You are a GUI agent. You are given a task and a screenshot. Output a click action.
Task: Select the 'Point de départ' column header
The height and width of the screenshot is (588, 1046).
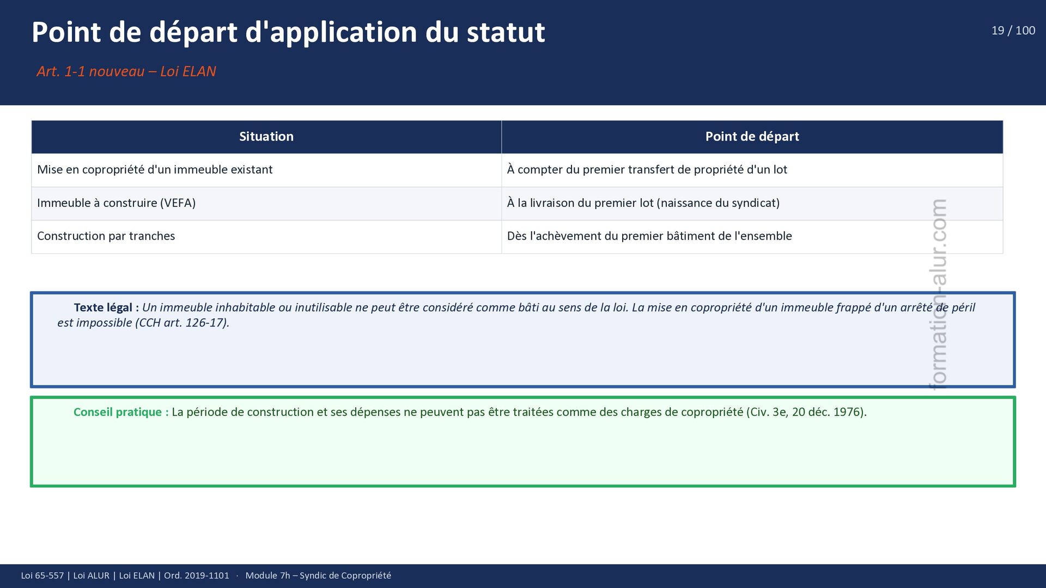click(x=752, y=137)
